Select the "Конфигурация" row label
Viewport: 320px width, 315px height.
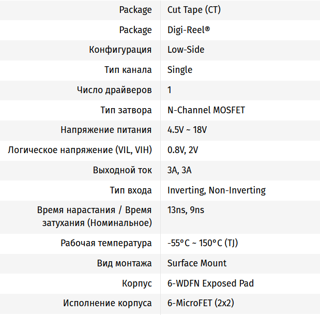pos(120,50)
